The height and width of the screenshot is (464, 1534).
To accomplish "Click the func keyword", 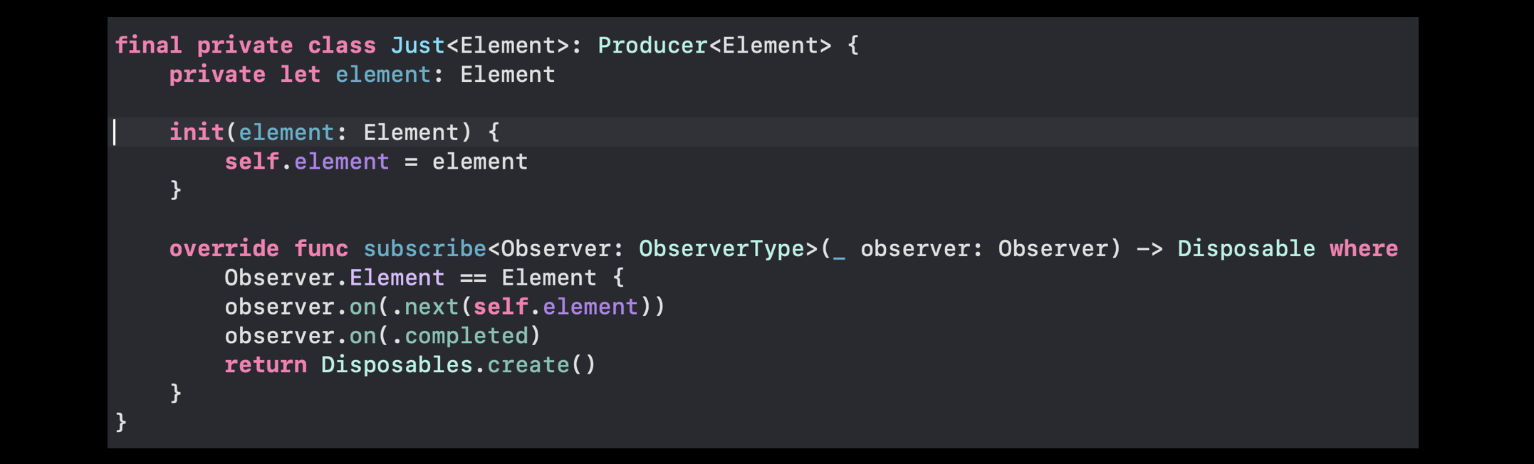I will click(x=321, y=248).
